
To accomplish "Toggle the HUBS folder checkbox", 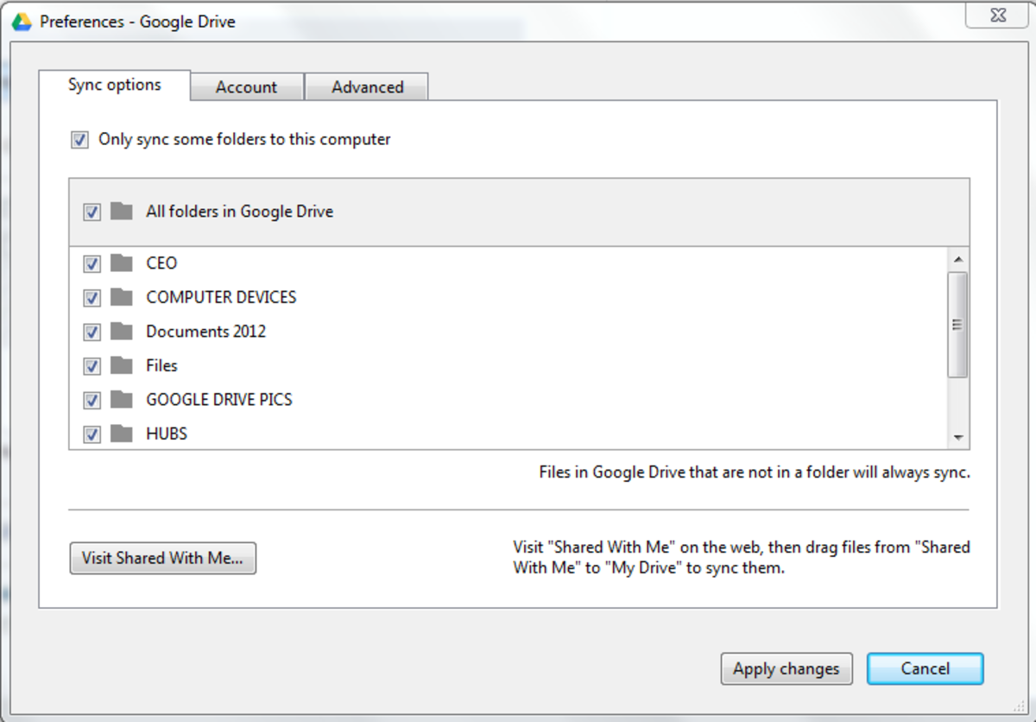I will point(92,434).
